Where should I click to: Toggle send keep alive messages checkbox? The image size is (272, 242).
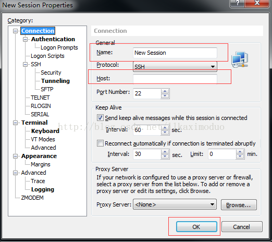100,118
